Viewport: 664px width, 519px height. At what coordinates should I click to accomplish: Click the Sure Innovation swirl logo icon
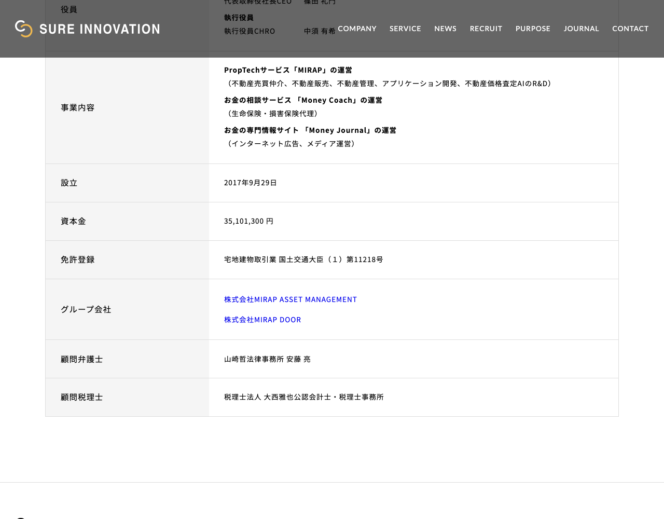(24, 29)
